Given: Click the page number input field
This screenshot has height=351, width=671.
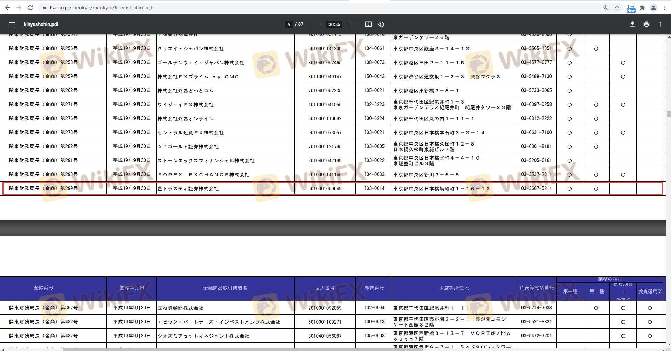Looking at the screenshot, I should 289,24.
